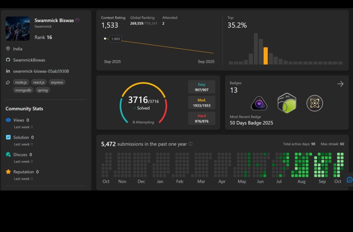This screenshot has height=232, width=353.
Task: Click the Reputation star icon
Action: (x=8, y=172)
